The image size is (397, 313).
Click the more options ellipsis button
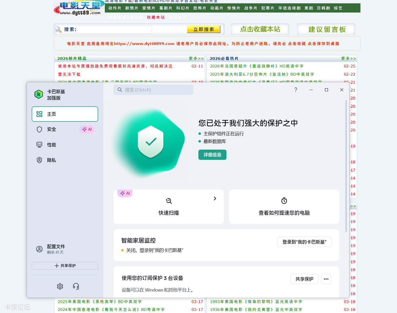click(326, 279)
